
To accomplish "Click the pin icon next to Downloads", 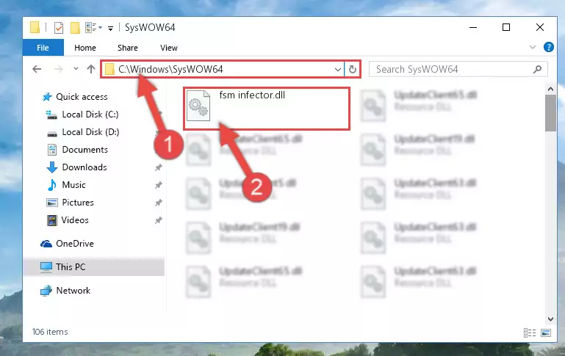I will 158,167.
